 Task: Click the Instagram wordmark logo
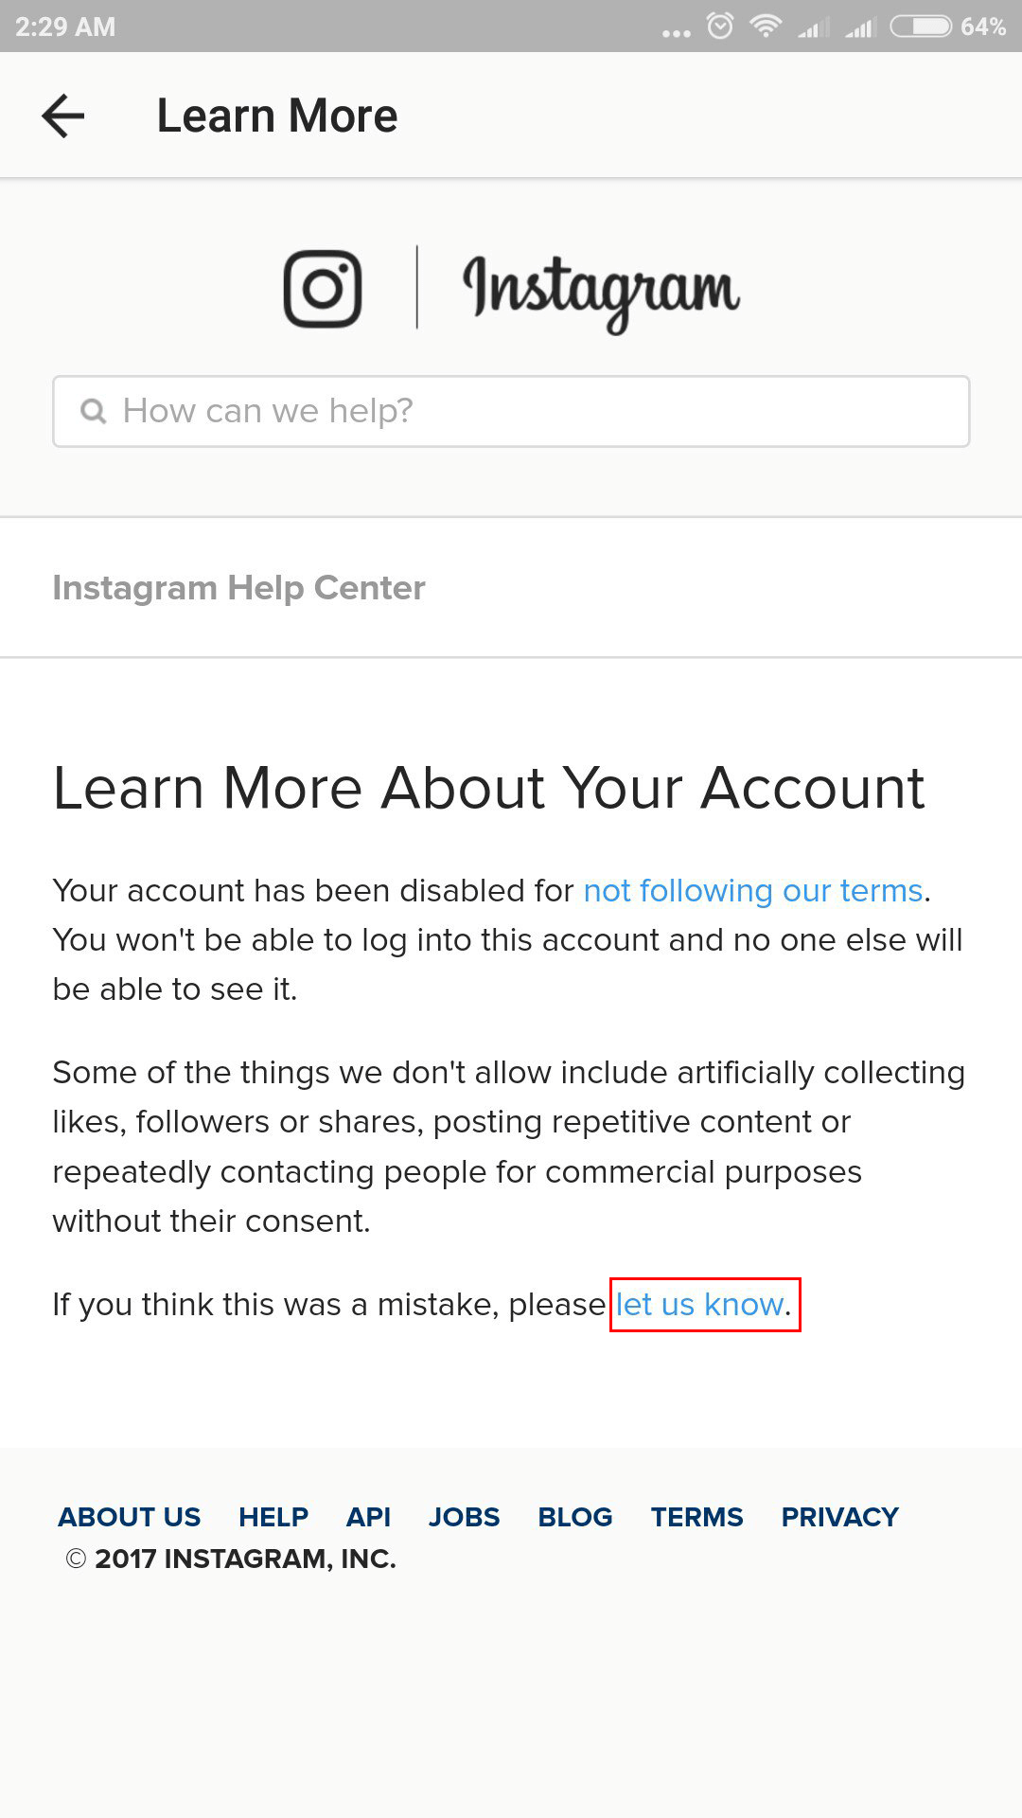601,292
